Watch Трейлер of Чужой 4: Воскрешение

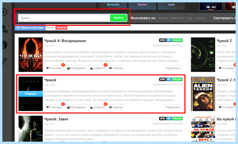coord(116,68)
